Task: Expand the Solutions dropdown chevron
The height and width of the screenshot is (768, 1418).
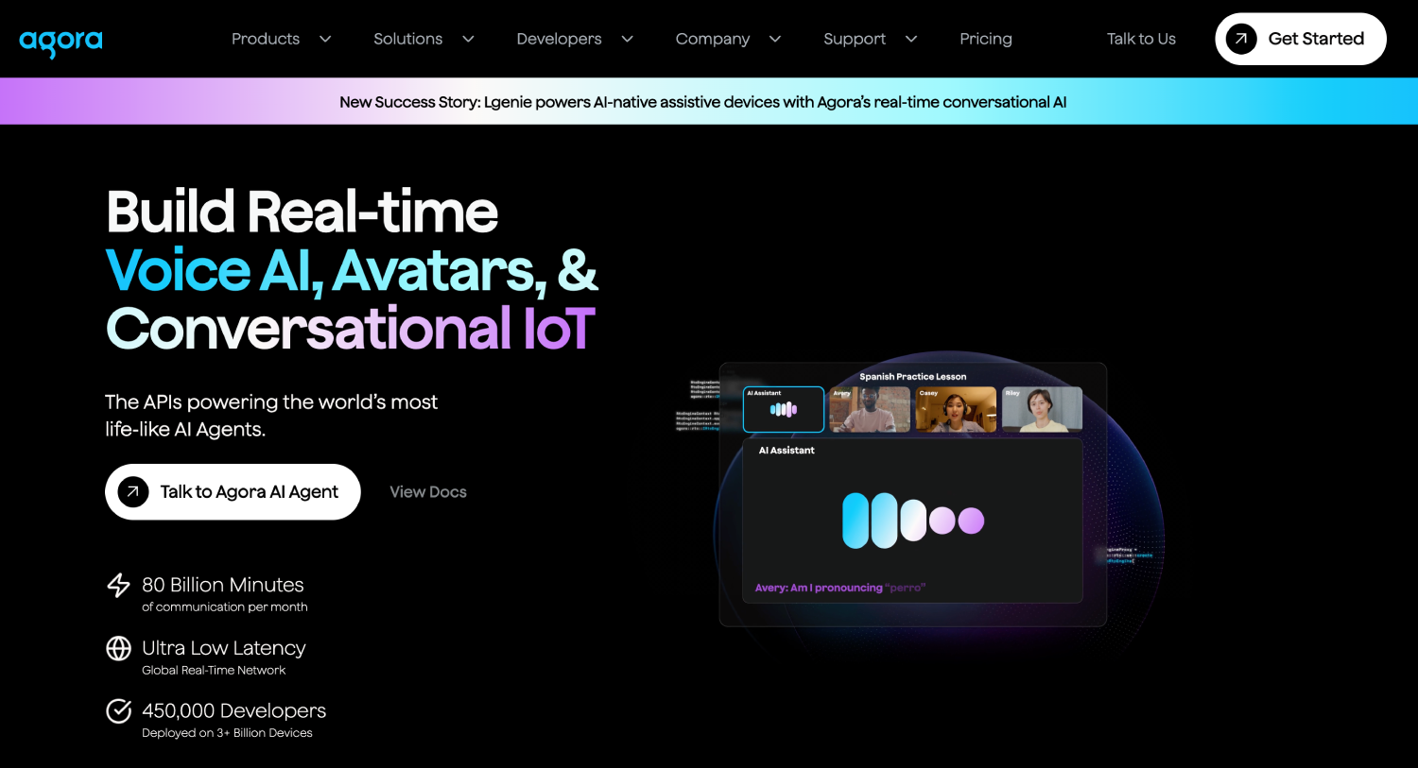Action: [468, 39]
